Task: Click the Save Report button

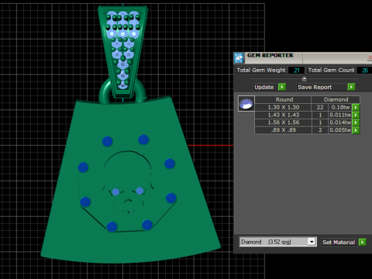Action: pos(322,87)
